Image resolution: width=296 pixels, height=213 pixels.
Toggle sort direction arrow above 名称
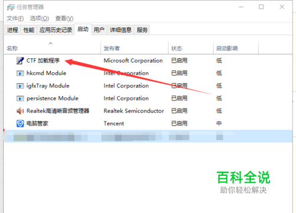coord(51,43)
